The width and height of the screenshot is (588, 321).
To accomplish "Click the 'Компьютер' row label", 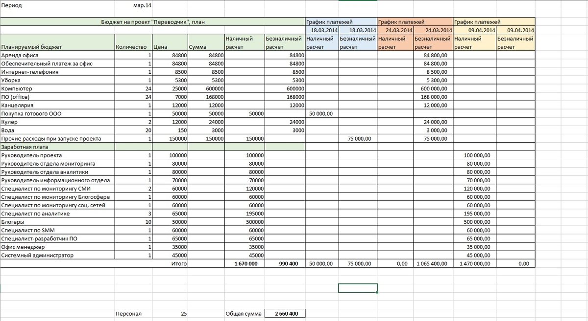I will (x=57, y=88).
